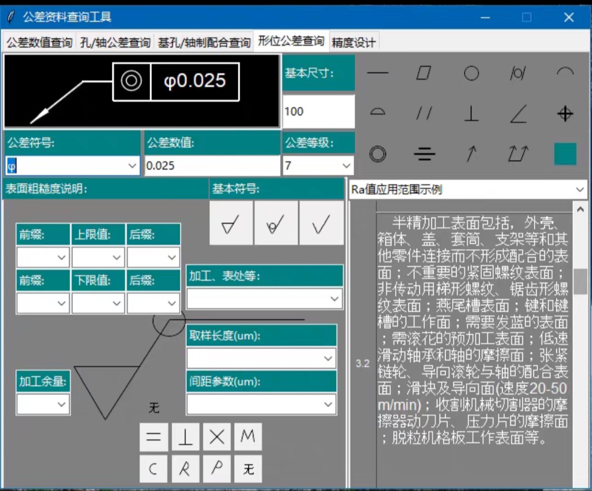Pick the perpendicular lay symbol button
Image resolution: width=592 pixels, height=491 pixels.
(x=185, y=437)
